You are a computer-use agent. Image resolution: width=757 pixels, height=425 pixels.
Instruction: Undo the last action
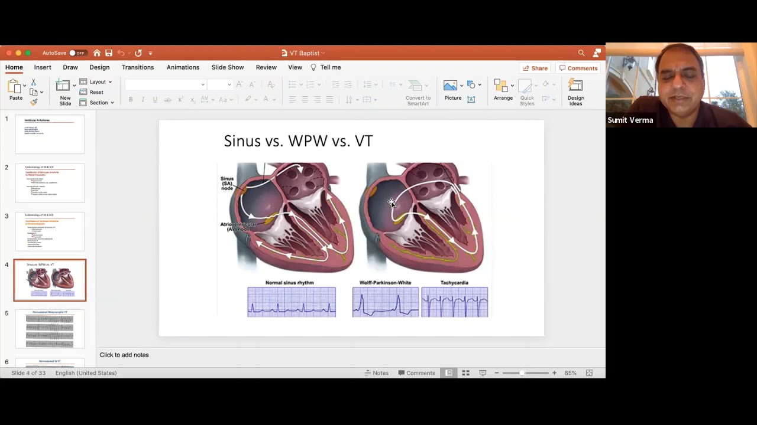(x=121, y=53)
